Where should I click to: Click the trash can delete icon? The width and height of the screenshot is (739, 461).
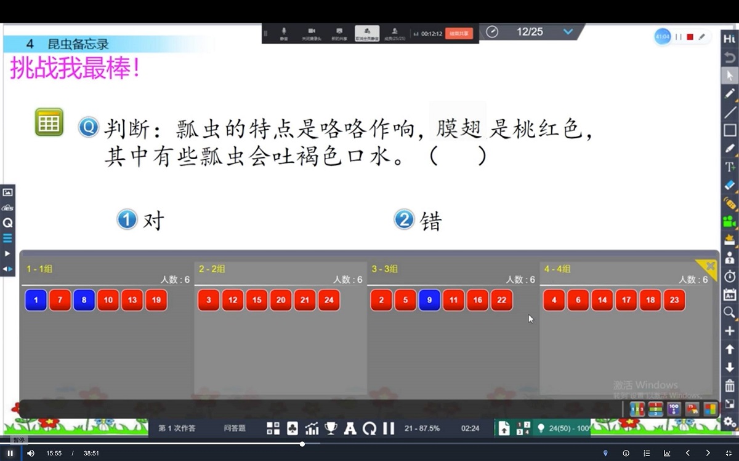click(x=730, y=385)
